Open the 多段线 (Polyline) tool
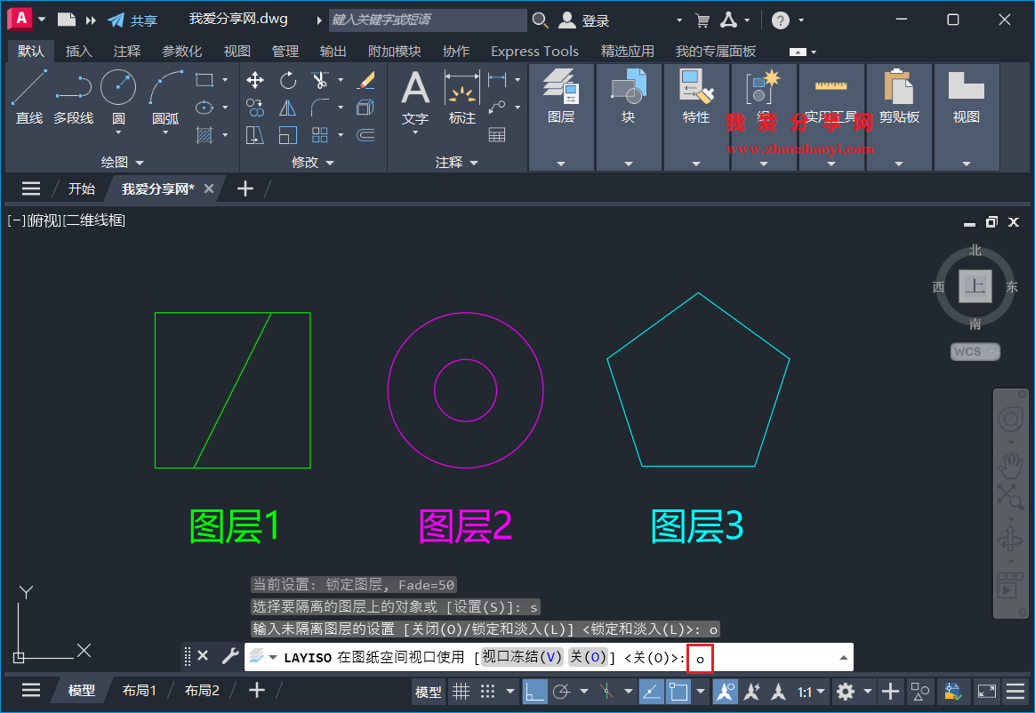 [73, 89]
